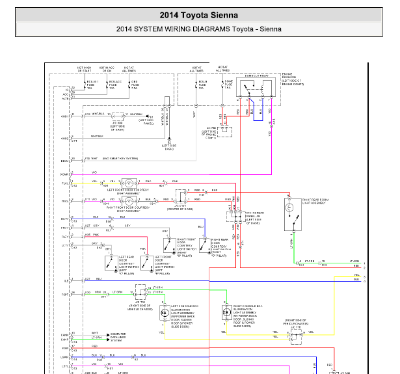
Task: Click the left kick panel ground point
Action: coord(148,116)
